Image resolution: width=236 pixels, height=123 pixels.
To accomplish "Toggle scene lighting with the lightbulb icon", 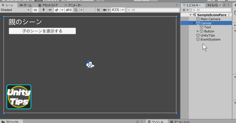I will click(x=44, y=10).
